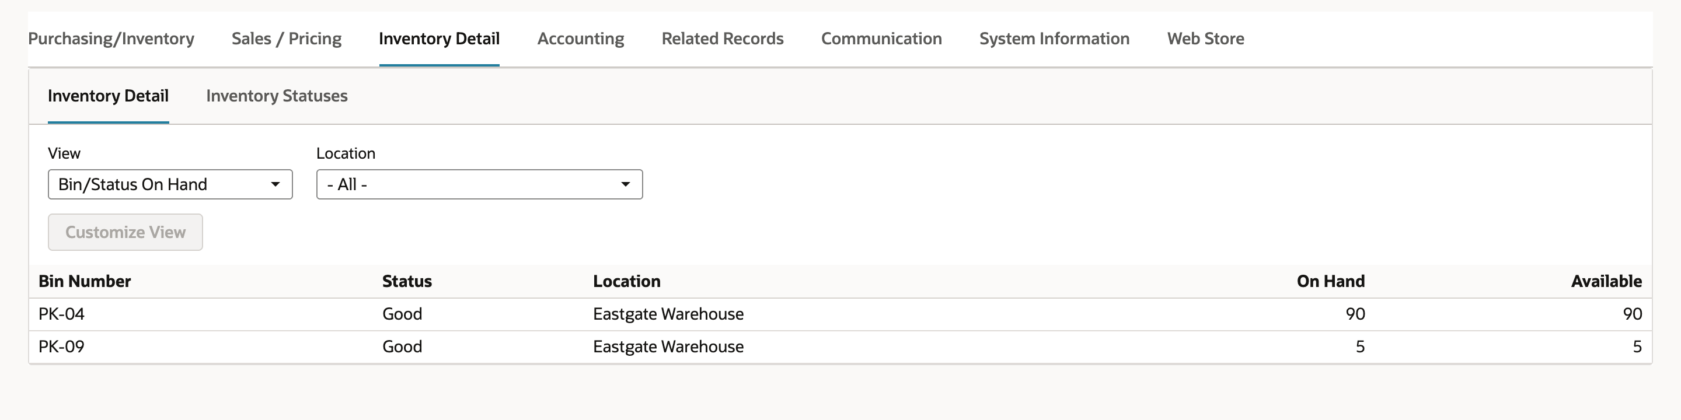This screenshot has width=1681, height=420.
Task: Click Eastgate Warehouse in PK-04 row
Action: 668,314
